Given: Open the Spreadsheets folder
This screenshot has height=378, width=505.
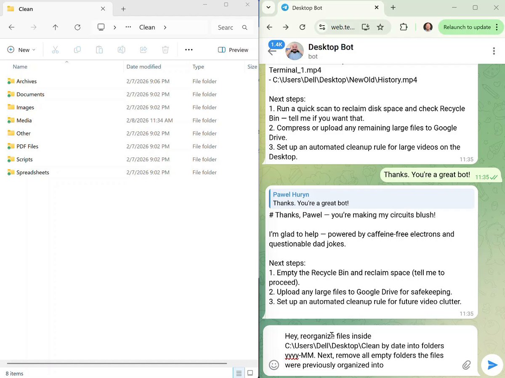Looking at the screenshot, I should point(32,173).
